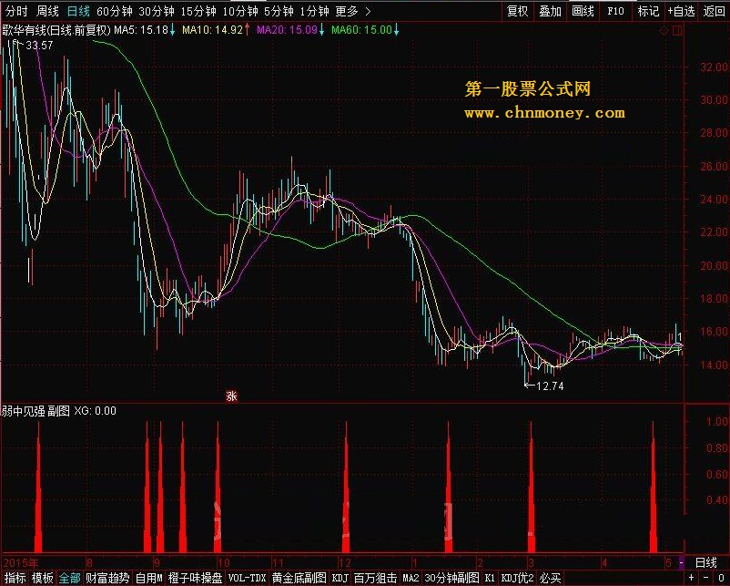Switch to 周线 weekly chart
This screenshot has height=586, width=730.
(x=47, y=11)
